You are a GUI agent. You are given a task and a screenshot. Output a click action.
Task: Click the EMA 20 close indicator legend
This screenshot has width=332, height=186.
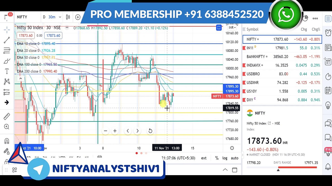pos(36,51)
